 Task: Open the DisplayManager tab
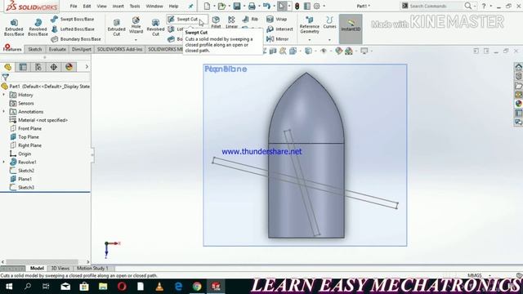click(x=69, y=67)
